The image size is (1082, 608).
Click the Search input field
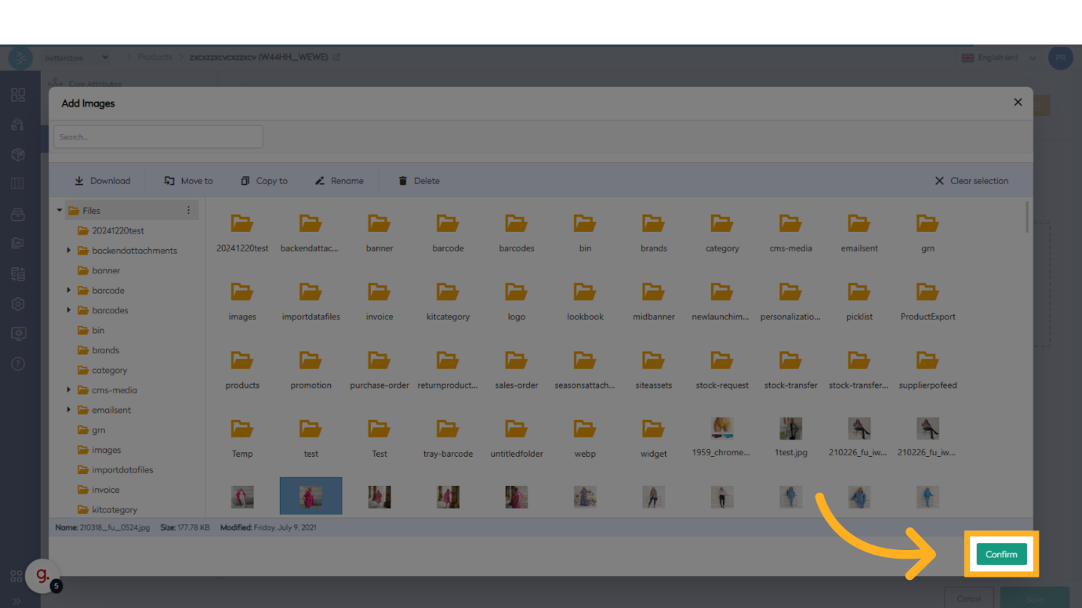tap(158, 137)
